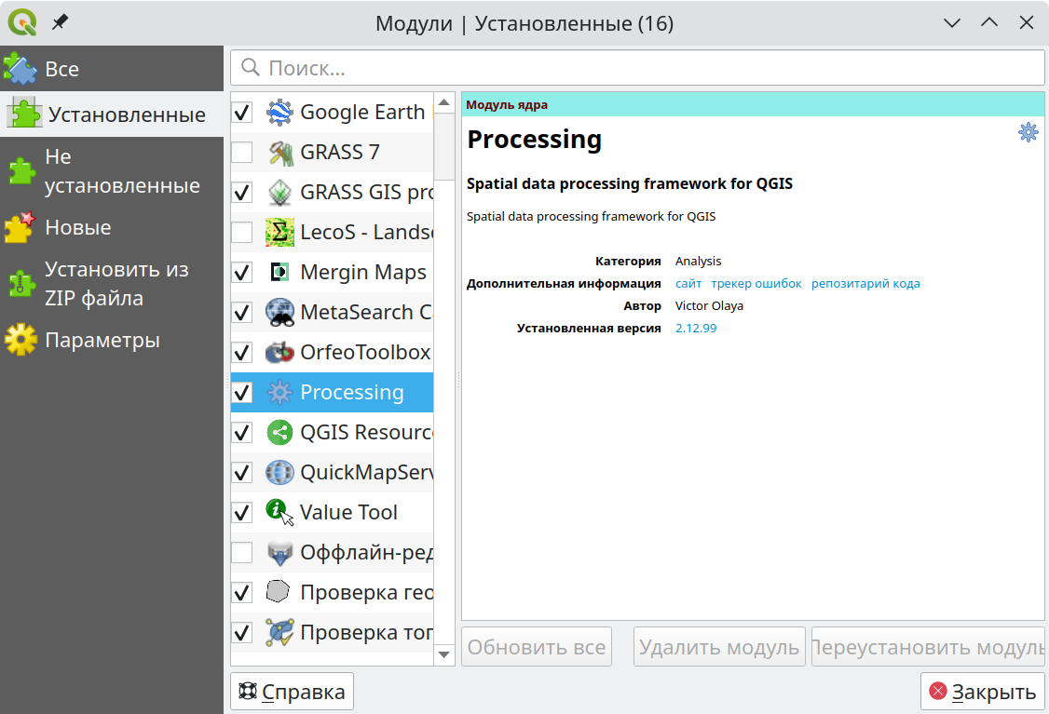The height and width of the screenshot is (714, 1049).
Task: Click the Mergin Maps plugin icon
Action: click(x=279, y=272)
